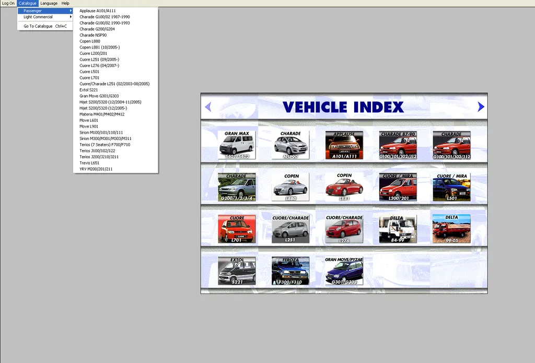The width and height of the screenshot is (535, 363).
Task: Pick Cuore L701 from the Passenger list
Action: click(x=115, y=78)
